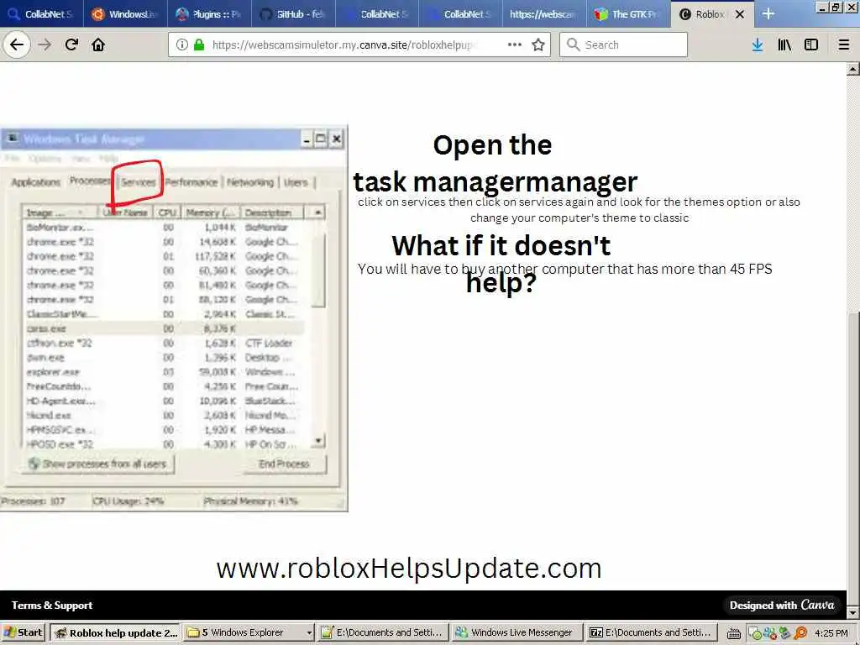
Task: Open the page actions three-dot menu
Action: [x=515, y=45]
